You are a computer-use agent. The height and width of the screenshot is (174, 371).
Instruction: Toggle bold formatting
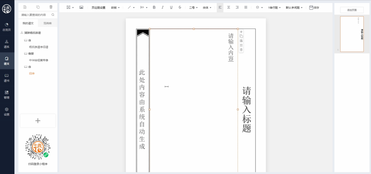click(x=154, y=8)
